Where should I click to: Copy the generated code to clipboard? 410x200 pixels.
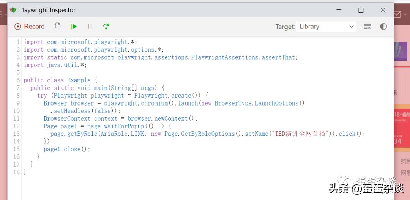pyautogui.click(x=57, y=27)
